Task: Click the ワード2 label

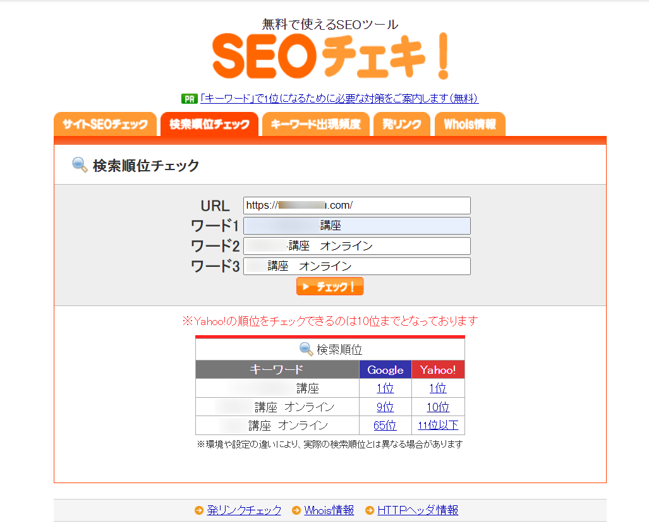Action: pyautogui.click(x=215, y=247)
